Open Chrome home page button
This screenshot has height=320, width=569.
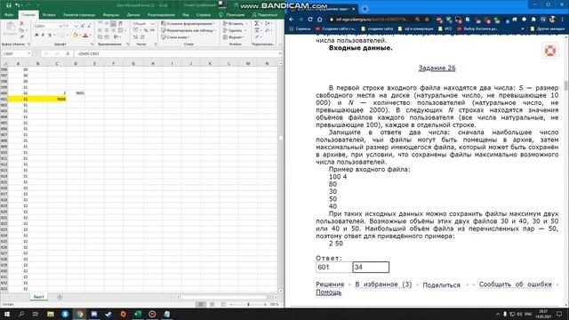[319, 20]
